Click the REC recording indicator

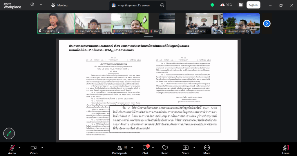[226, 5]
